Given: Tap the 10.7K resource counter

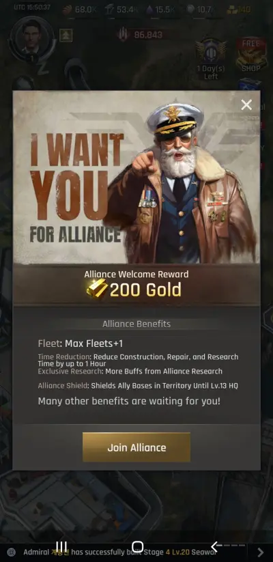Looking at the screenshot, I should tap(201, 10).
